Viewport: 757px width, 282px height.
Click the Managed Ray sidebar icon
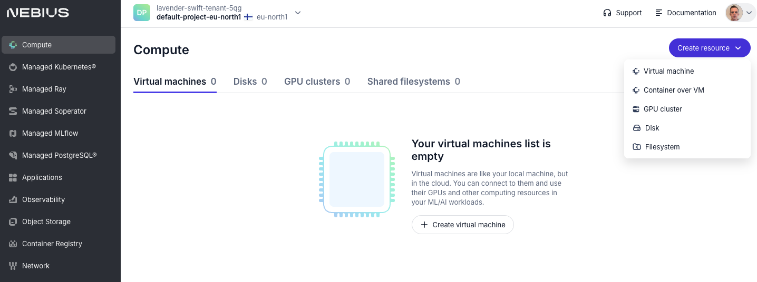click(13, 89)
